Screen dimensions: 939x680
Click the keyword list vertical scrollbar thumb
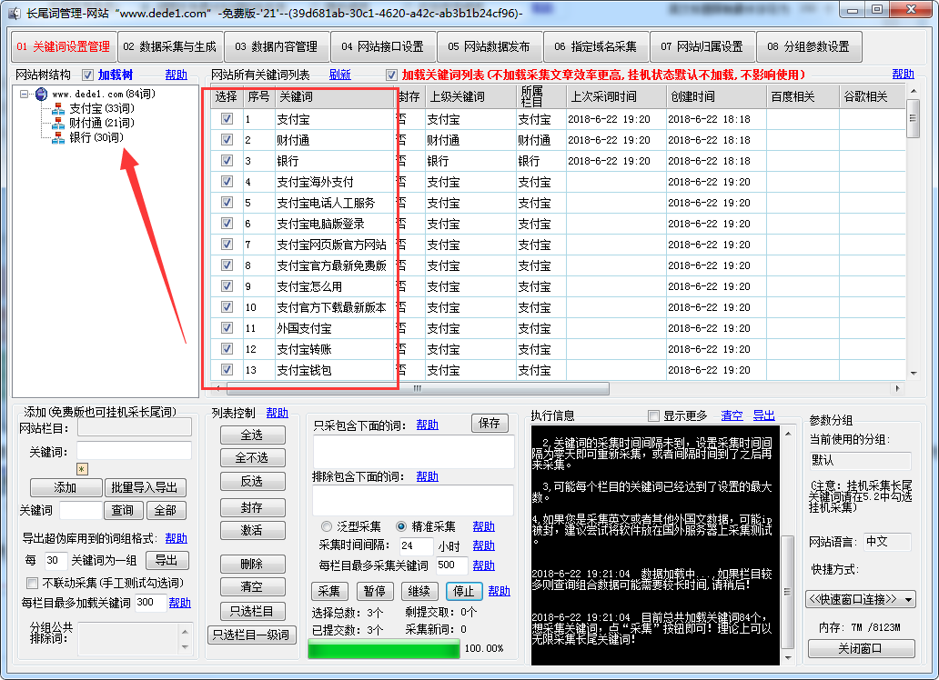[914, 118]
